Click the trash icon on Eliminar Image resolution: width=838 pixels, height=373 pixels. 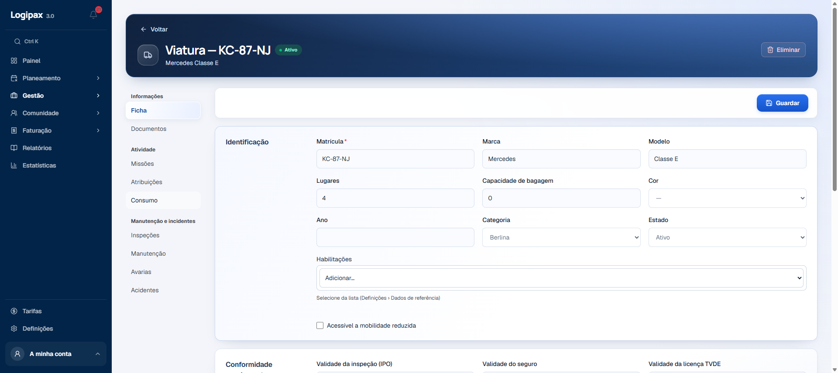point(770,50)
